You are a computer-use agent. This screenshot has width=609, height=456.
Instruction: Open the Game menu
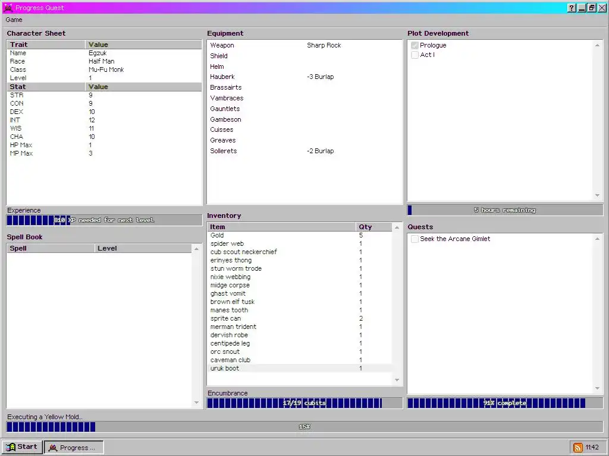(14, 20)
